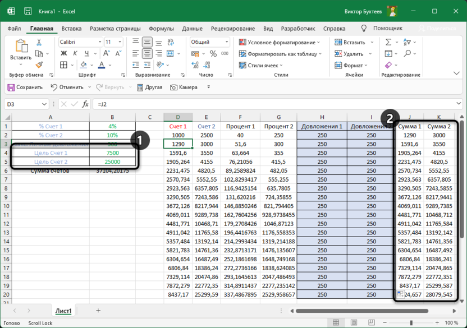The height and width of the screenshot is (328, 467).
Task: Click the Отменить undo button
Action: 67,87
